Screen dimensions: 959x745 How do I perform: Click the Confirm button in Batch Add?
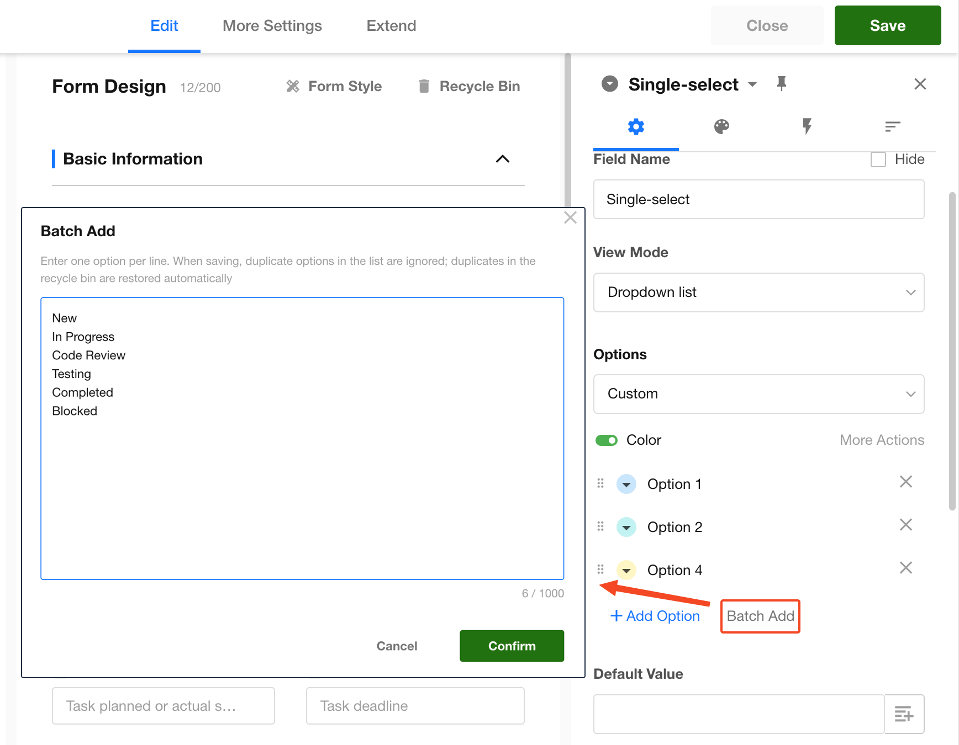click(x=511, y=646)
